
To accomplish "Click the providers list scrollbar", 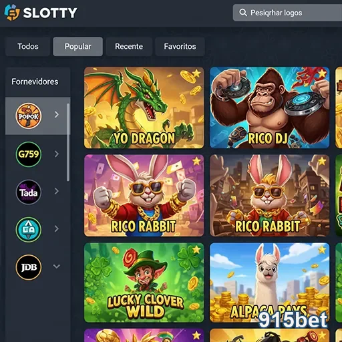I will coord(68,142).
